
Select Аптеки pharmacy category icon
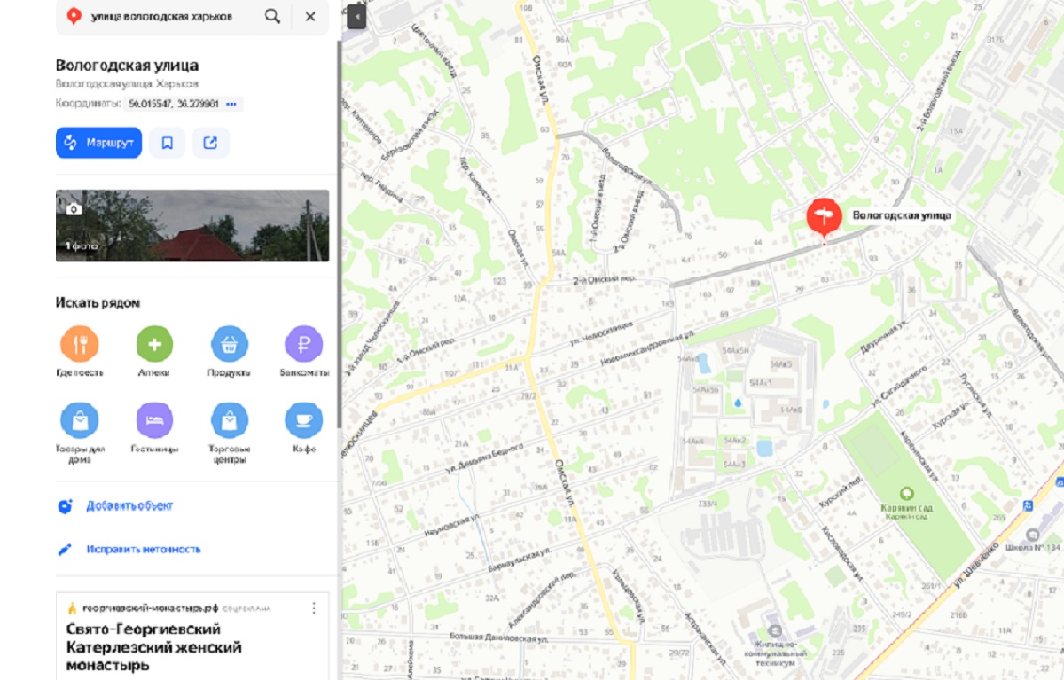coord(154,344)
